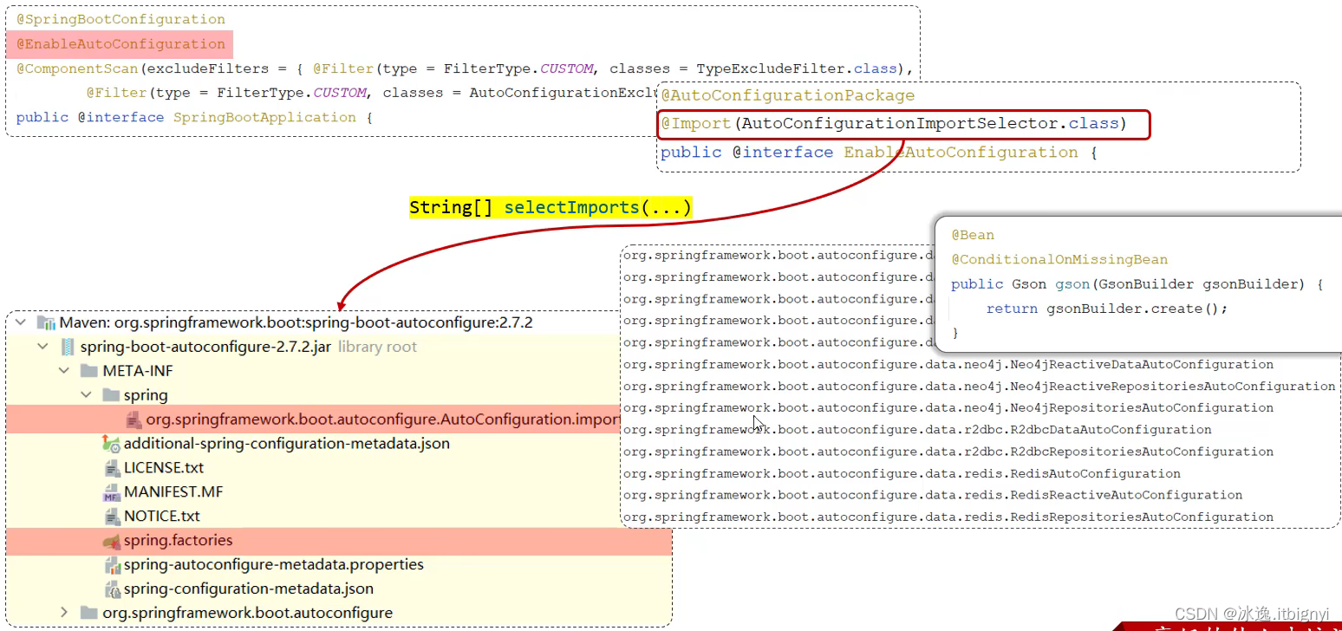The height and width of the screenshot is (631, 1342).
Task: Click the text file icon of LICENSE.txt
Action: (112, 468)
